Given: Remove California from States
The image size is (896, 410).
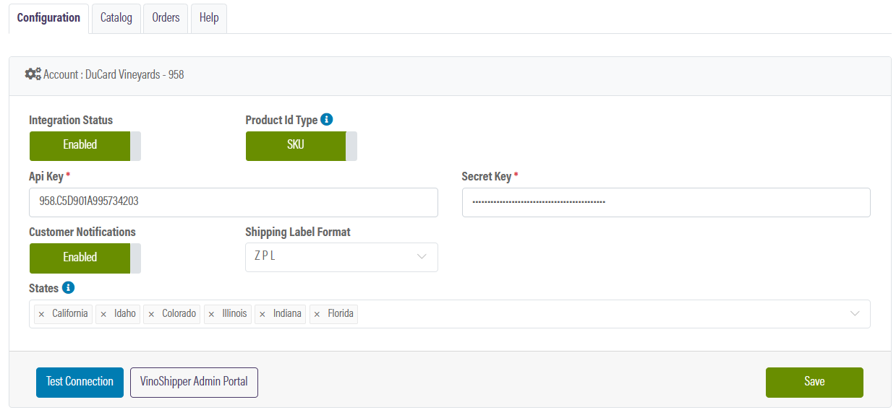Looking at the screenshot, I should pyautogui.click(x=41, y=314).
